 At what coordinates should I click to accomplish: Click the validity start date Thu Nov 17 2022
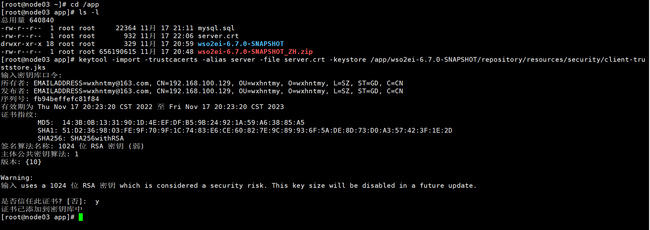click(95, 107)
